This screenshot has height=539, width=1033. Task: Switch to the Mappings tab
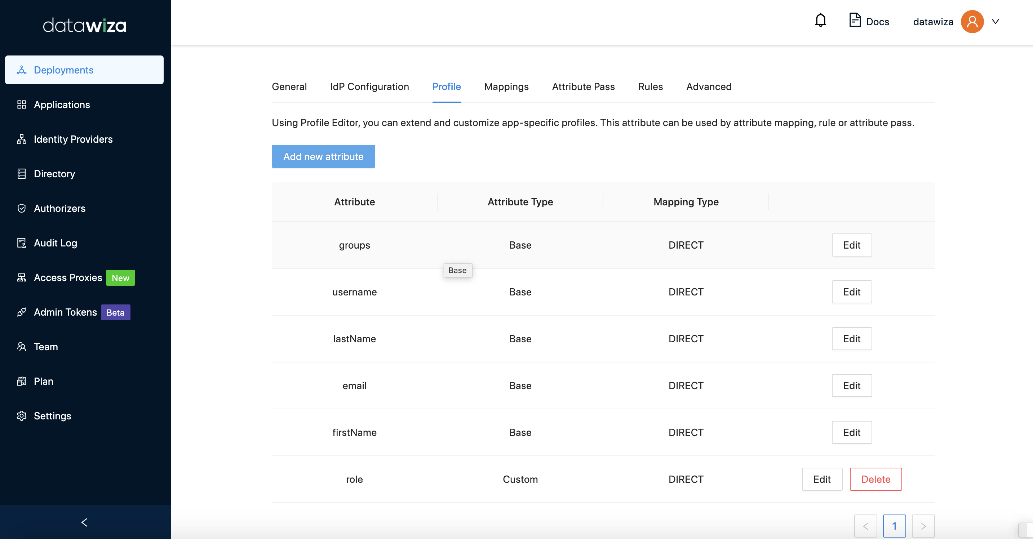[506, 87]
